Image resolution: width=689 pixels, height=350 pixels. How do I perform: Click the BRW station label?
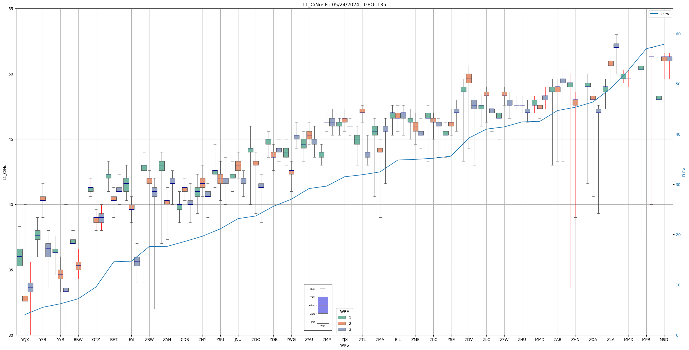pos(78,340)
